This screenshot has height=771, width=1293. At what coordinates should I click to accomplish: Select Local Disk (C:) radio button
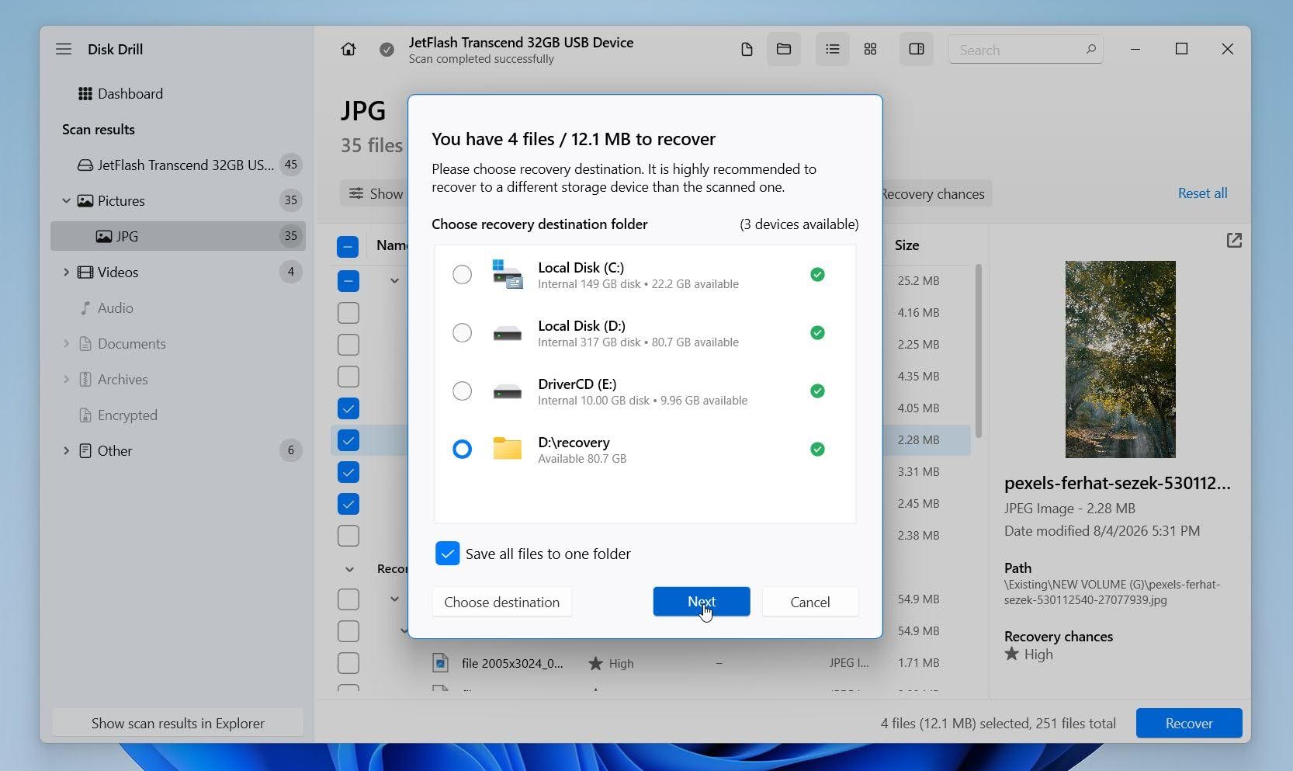[462, 274]
